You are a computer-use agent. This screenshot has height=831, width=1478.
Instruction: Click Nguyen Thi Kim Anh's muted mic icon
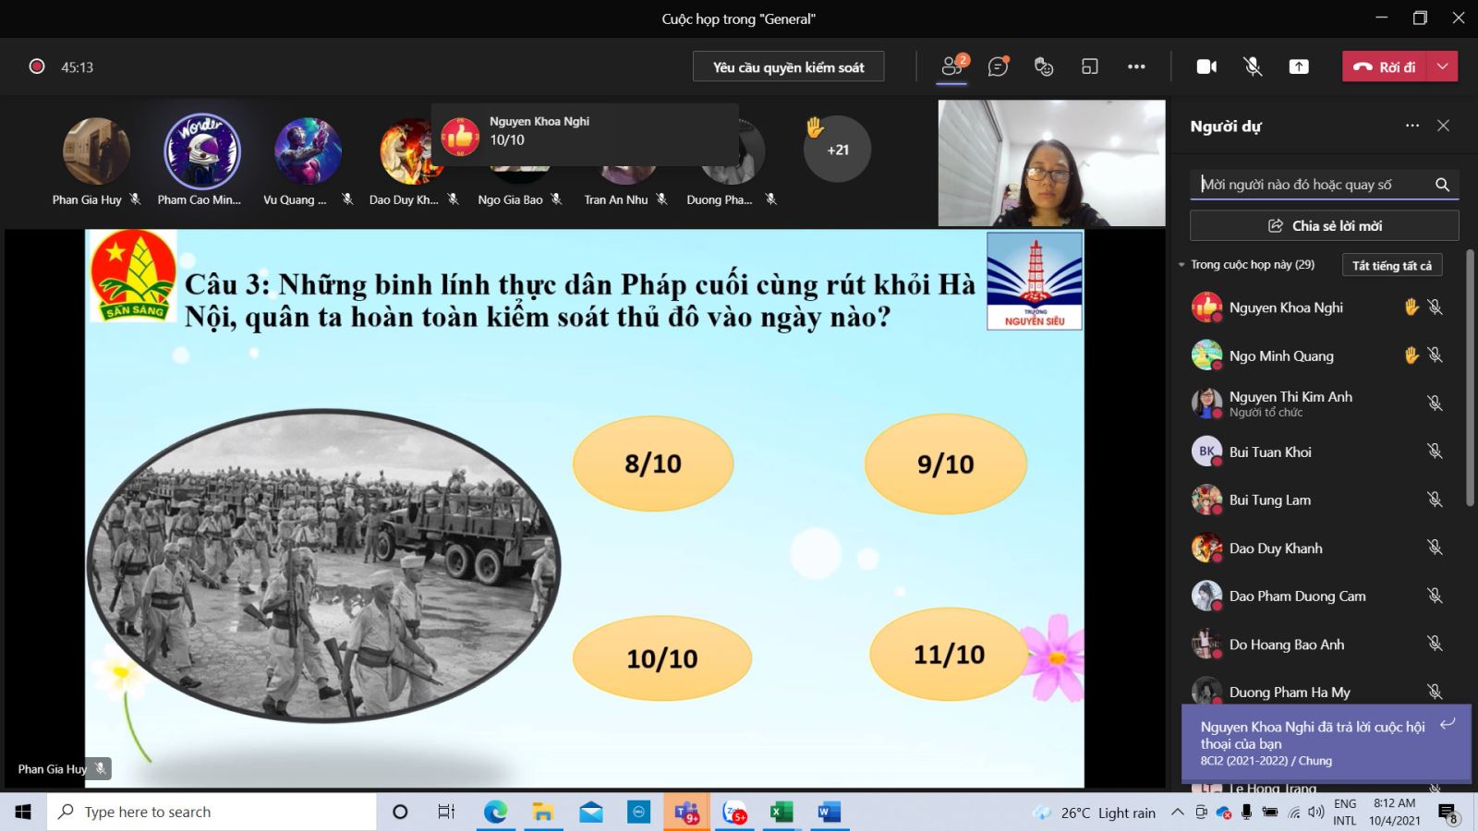[x=1435, y=403]
